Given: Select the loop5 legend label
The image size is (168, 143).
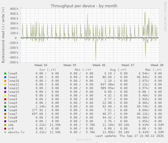Looking at the screenshot, I should (13, 107).
